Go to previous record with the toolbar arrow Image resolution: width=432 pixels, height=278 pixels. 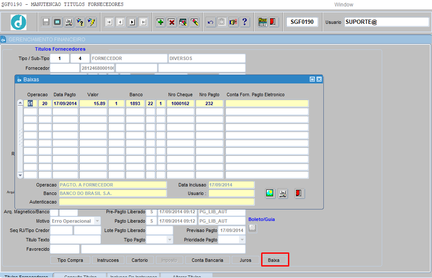click(121, 22)
